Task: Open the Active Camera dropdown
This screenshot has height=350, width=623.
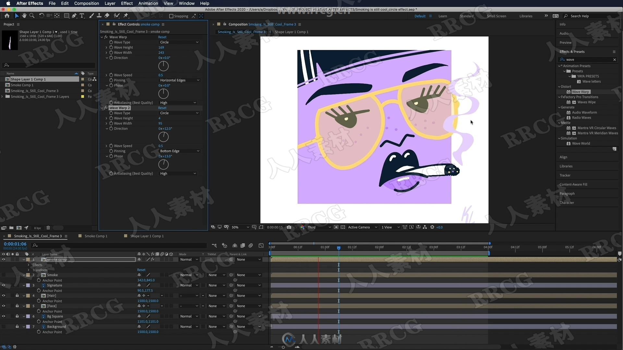Action: coord(362,227)
